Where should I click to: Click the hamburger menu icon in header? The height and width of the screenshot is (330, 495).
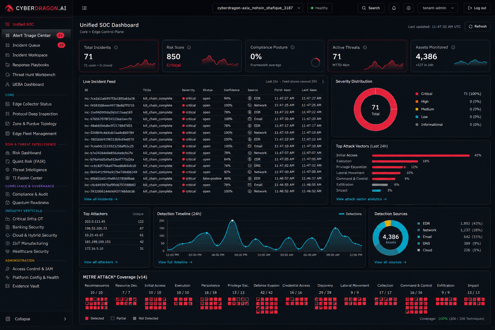(84, 8)
